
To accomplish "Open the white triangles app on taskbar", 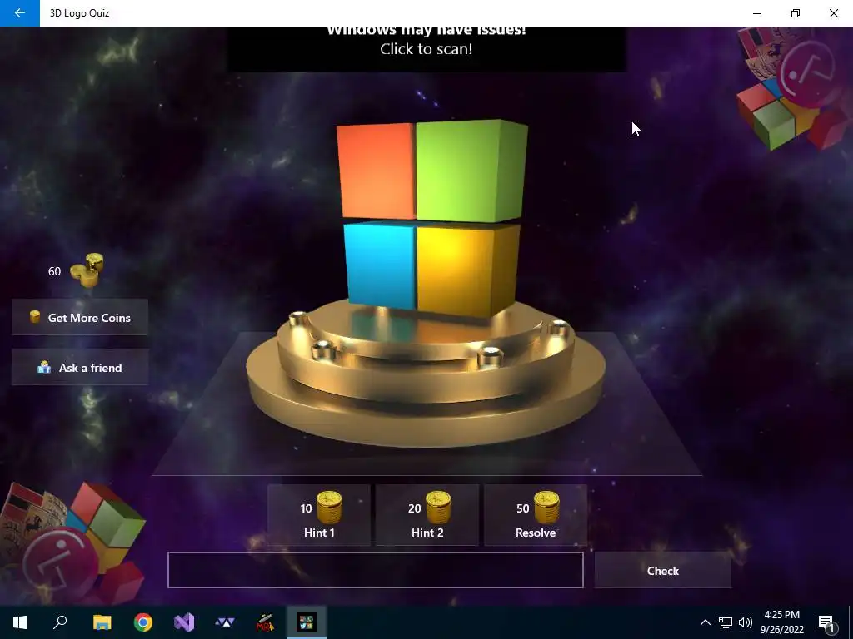I will [225, 622].
